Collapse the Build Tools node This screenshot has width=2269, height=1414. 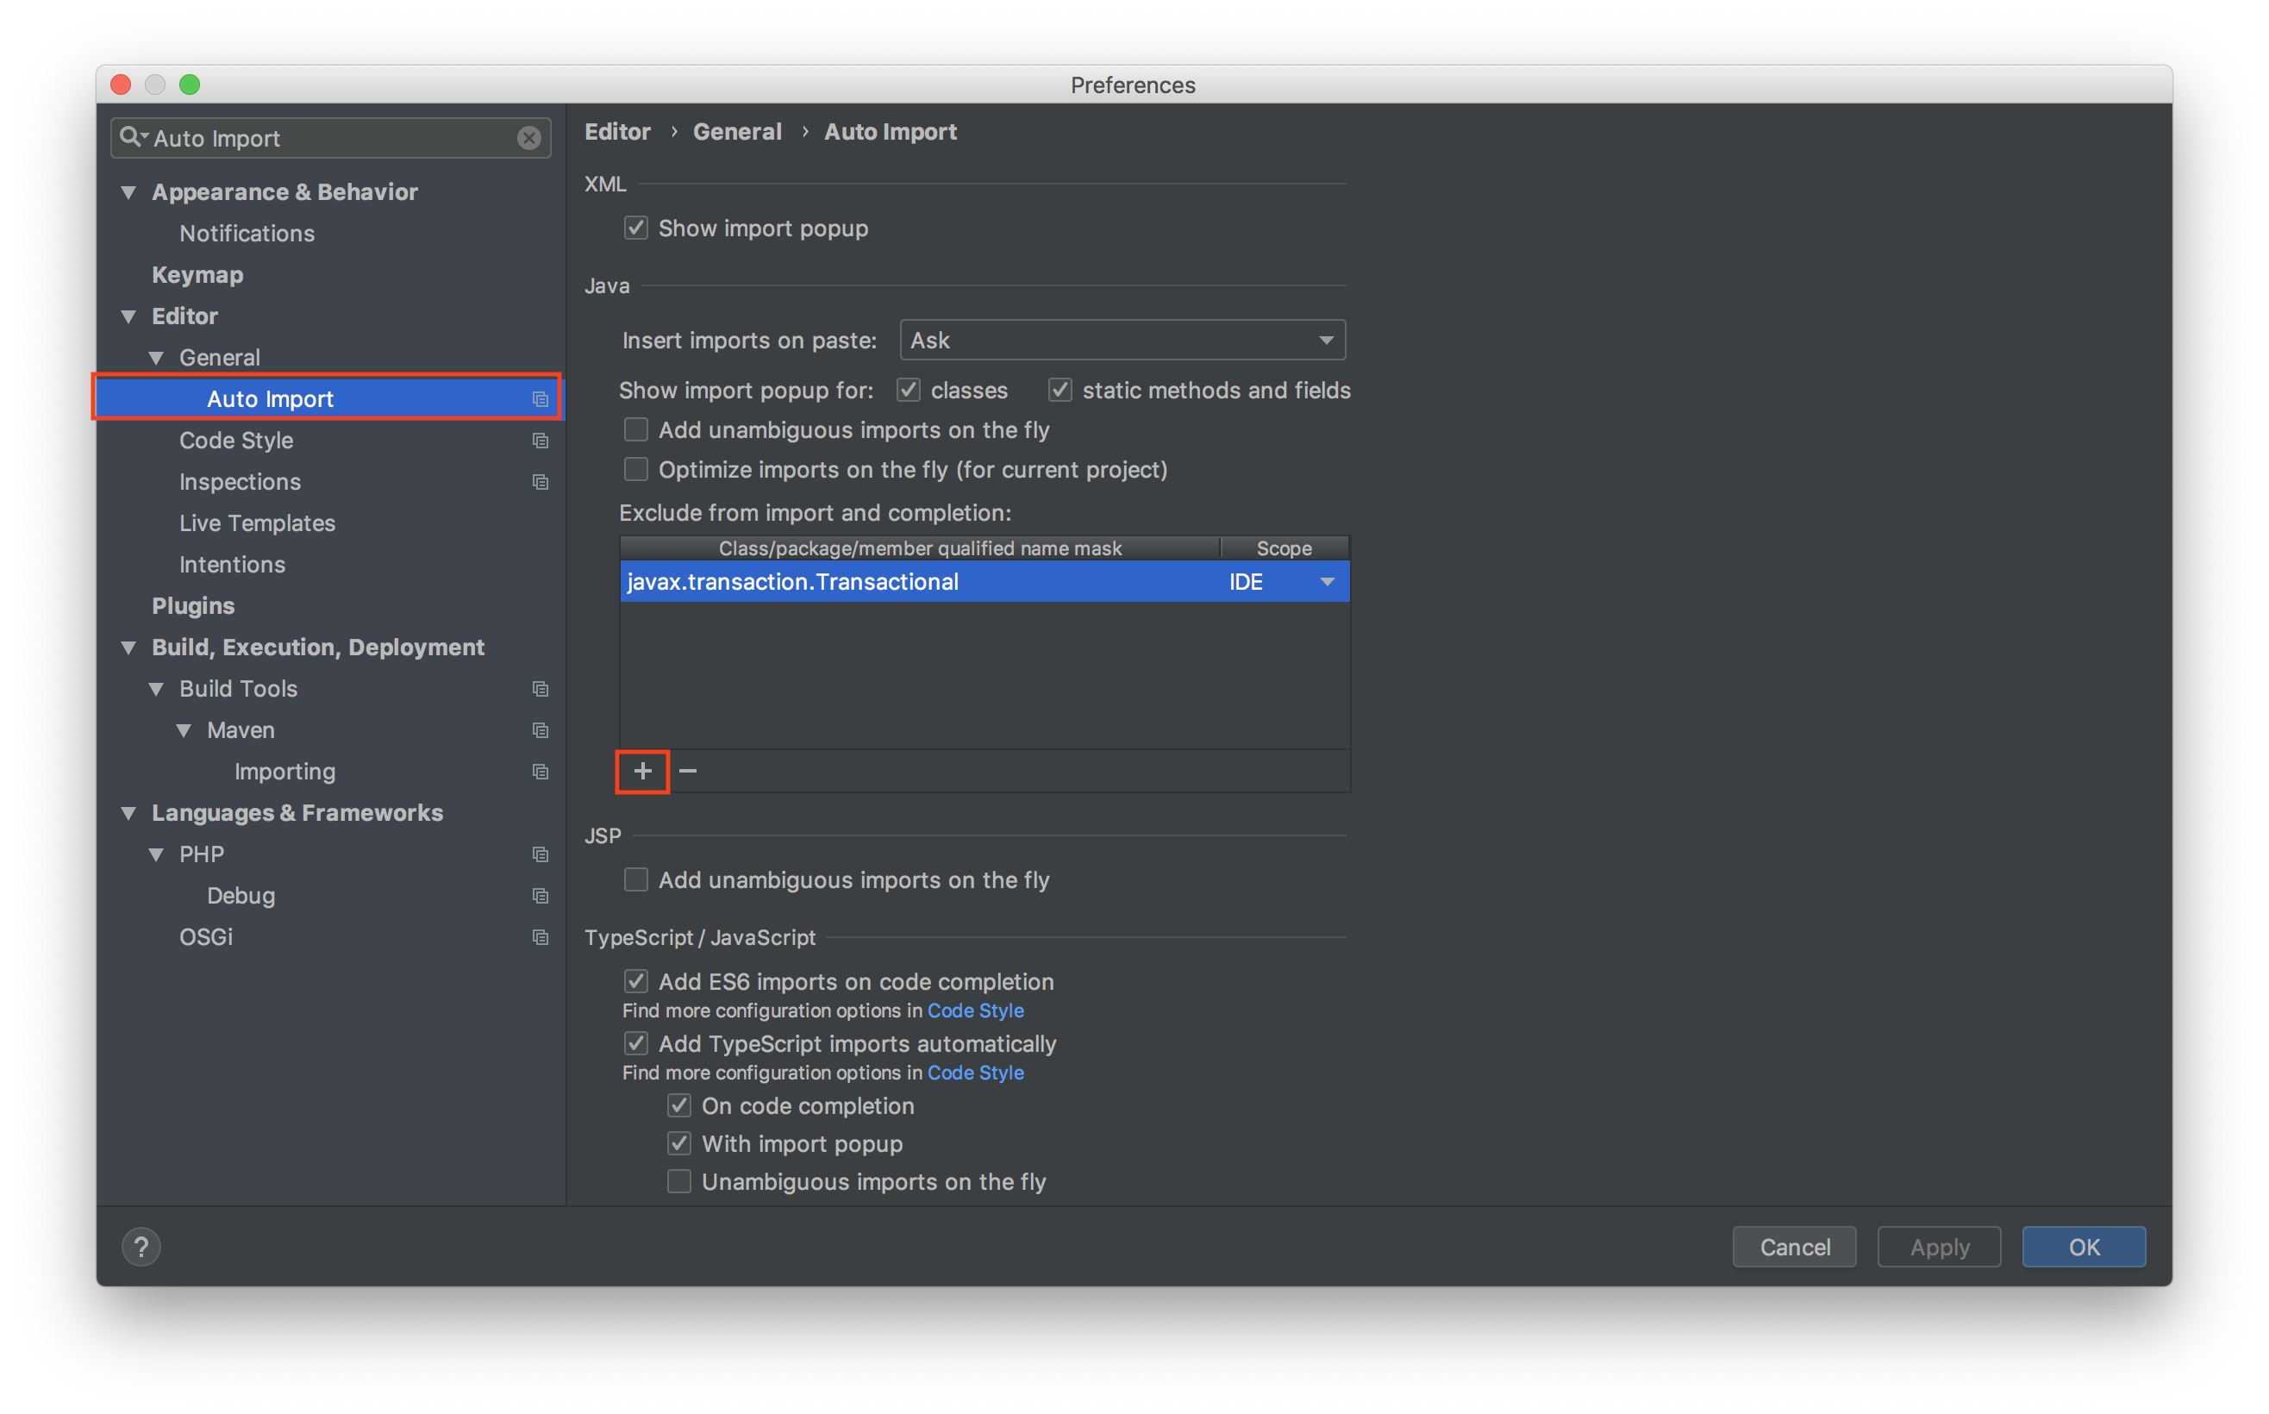point(156,689)
